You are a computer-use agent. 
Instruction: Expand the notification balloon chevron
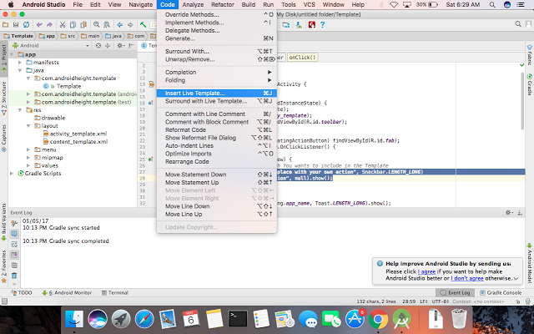pyautogui.click(x=516, y=278)
